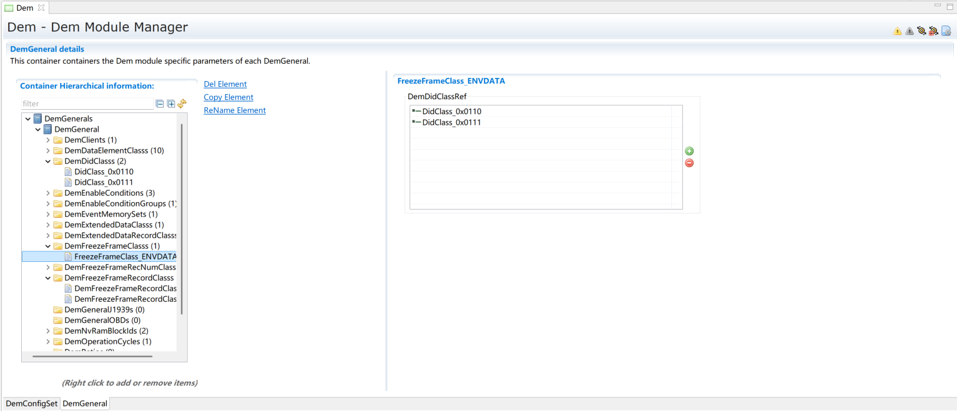
Task: Select the DemGeneral bottom tab
Action: [85, 404]
